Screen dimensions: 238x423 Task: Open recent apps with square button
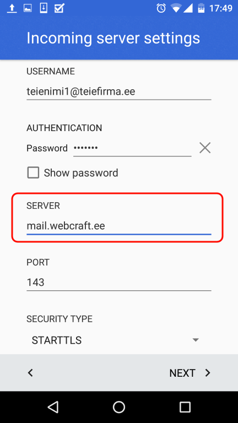pos(185,407)
